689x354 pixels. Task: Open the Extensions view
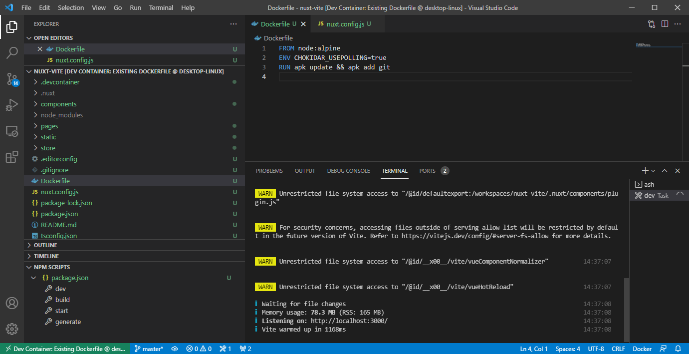coord(12,157)
